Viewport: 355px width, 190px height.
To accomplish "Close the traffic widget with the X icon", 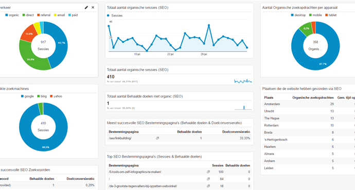I will 93,8.
